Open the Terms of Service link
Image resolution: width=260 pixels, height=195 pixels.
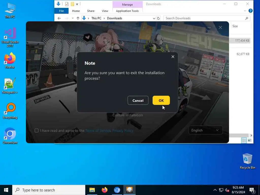98,131
